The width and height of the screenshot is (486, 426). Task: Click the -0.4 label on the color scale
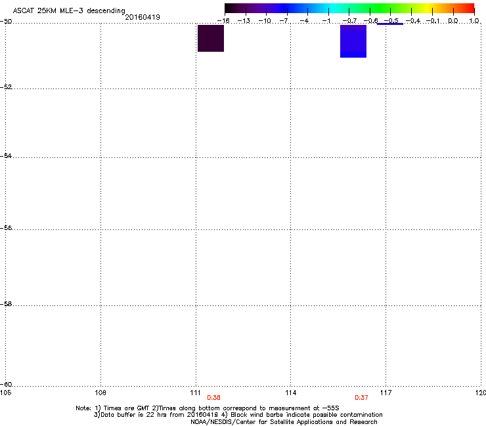tap(413, 21)
